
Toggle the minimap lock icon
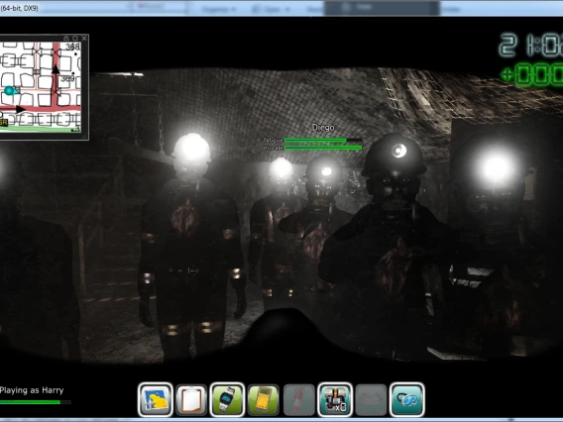(x=66, y=38)
